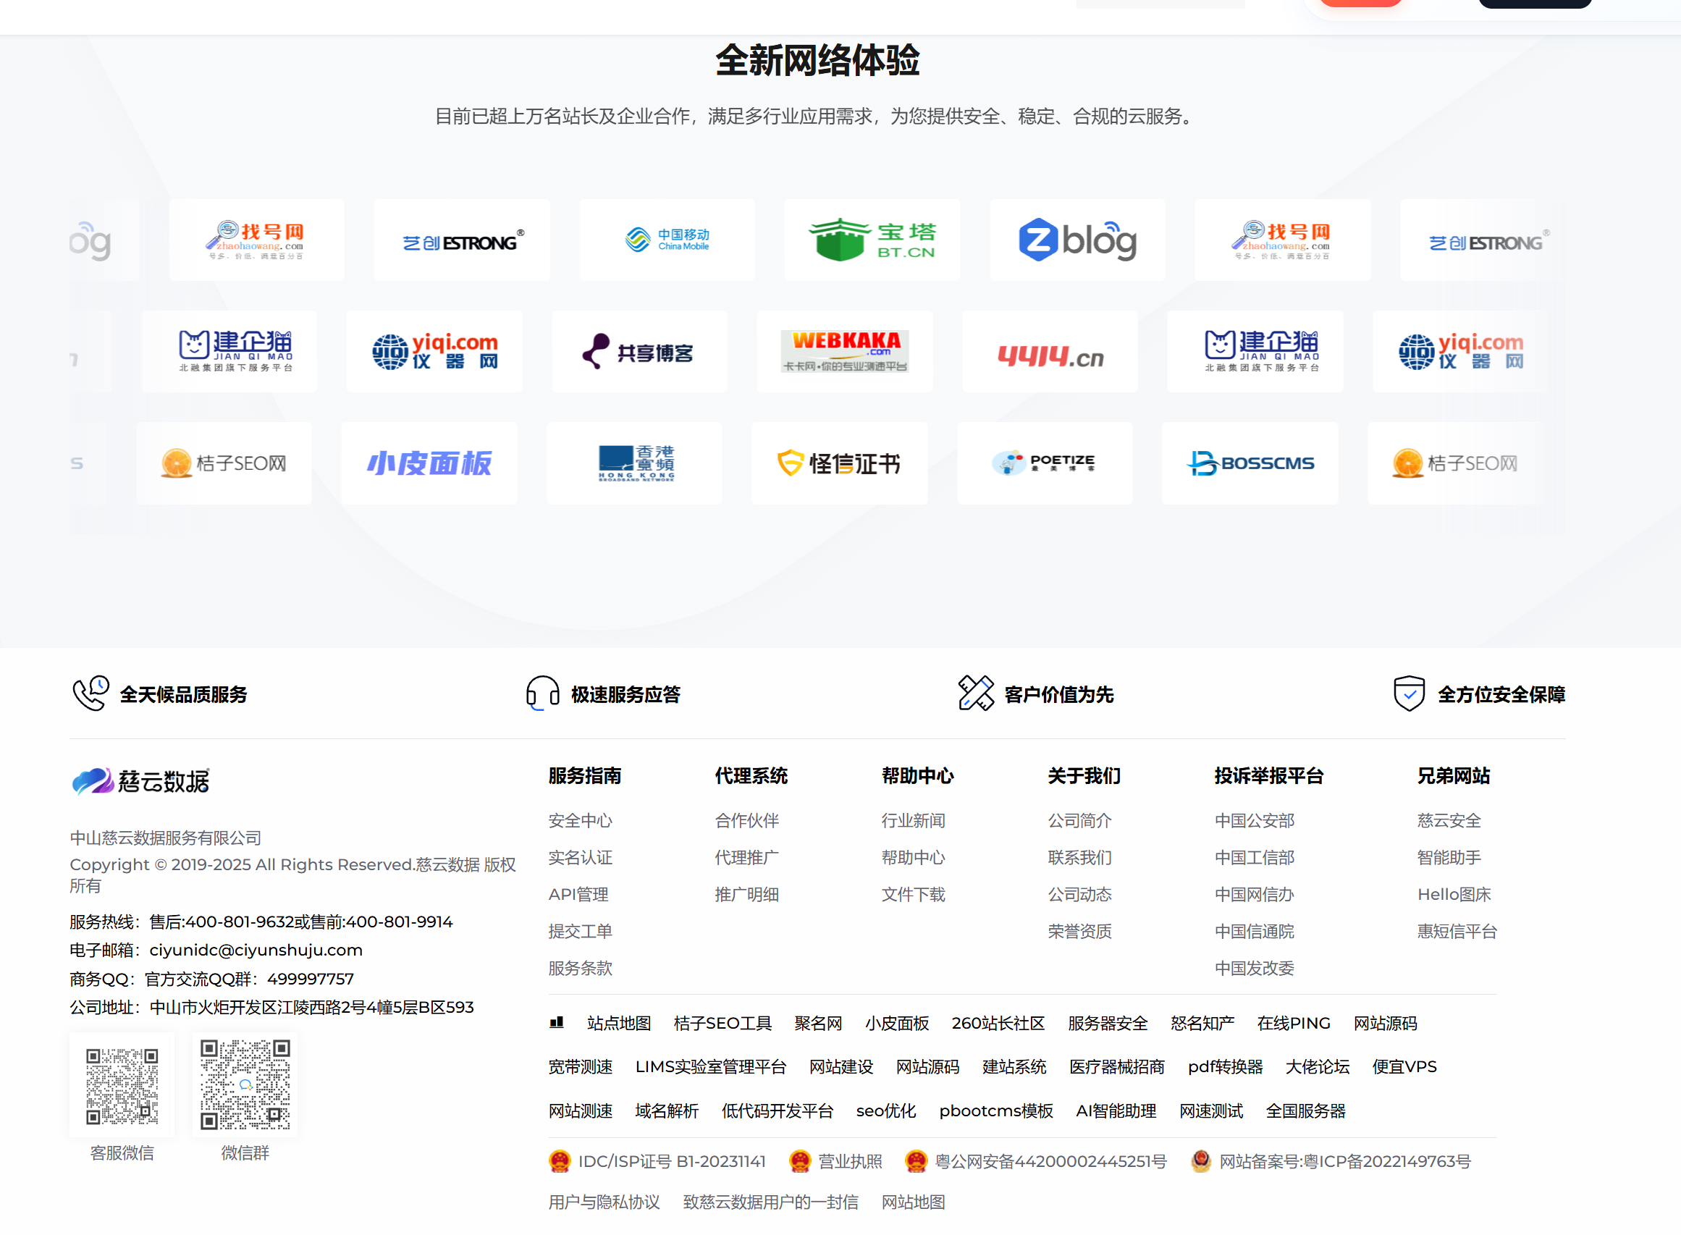
Task: Click the emblem icon beside 网站备案号
Action: pyautogui.click(x=1201, y=1162)
